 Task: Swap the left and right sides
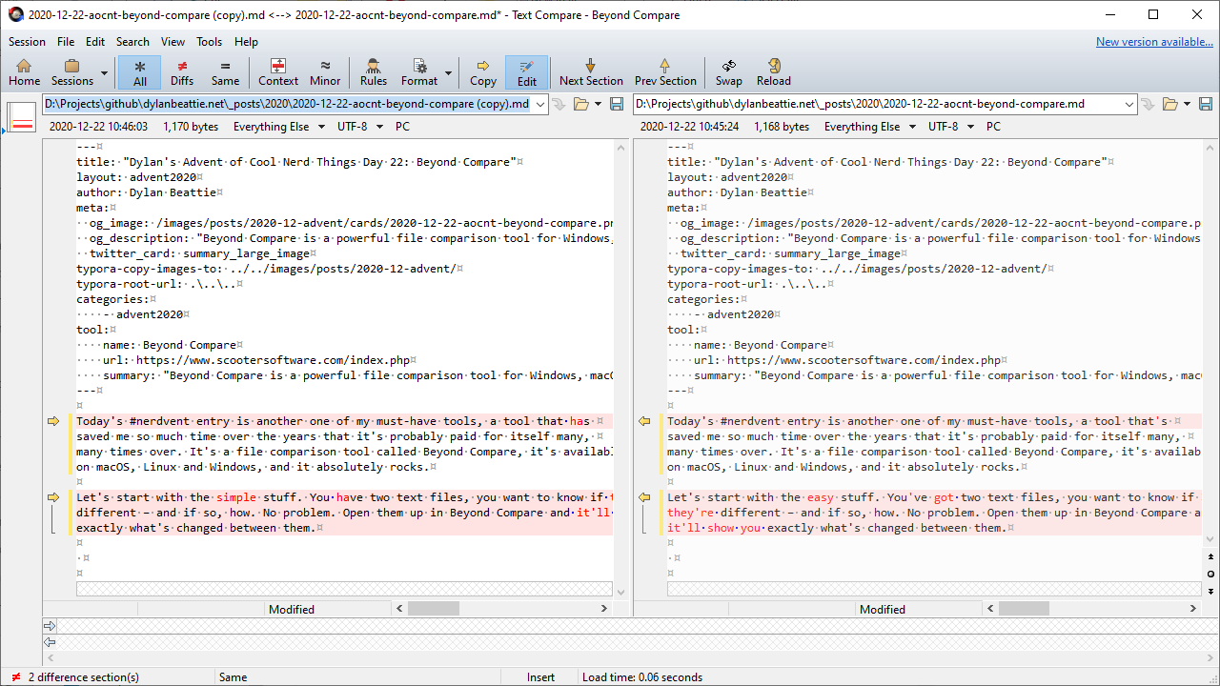729,72
